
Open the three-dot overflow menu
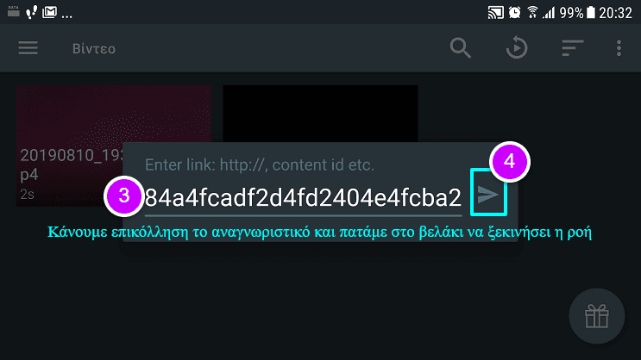[x=619, y=48]
